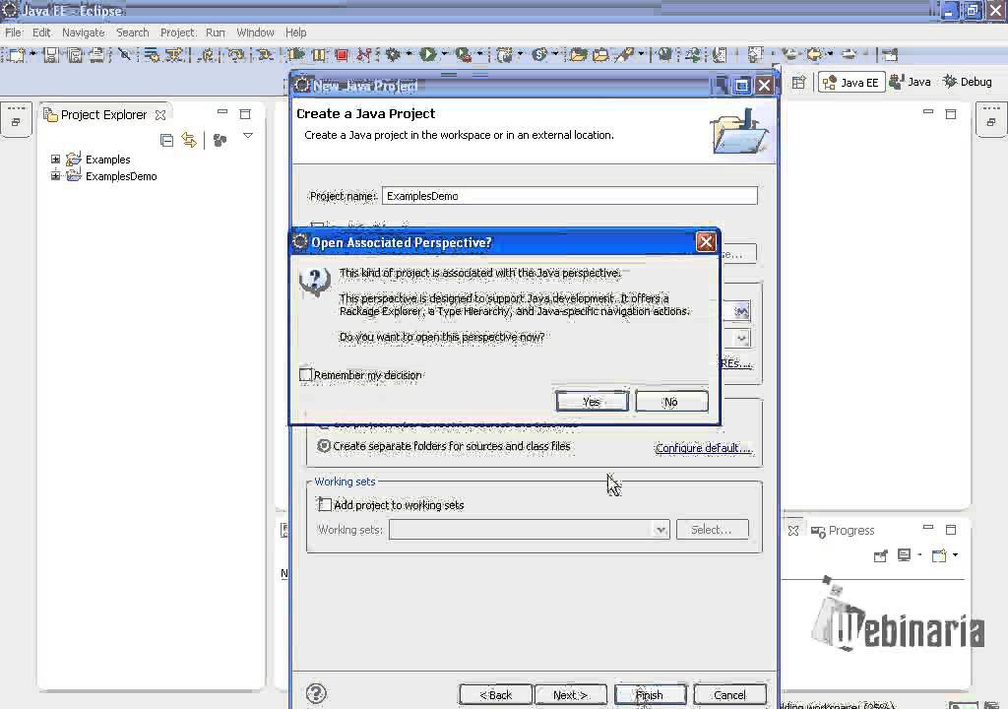Click the Open Type folder toolbar icon

[578, 55]
